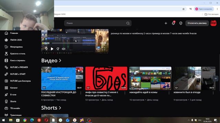This screenshot has width=220, height=123.
Task: Open options menu for инфа про совмстку video
Action: (125, 93)
